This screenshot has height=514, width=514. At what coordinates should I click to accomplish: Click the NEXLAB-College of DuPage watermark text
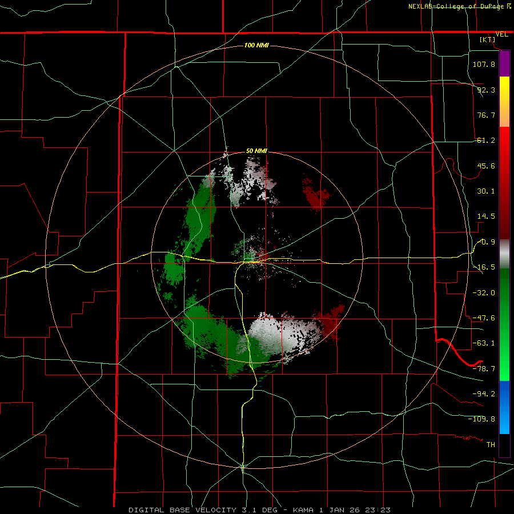point(457,6)
